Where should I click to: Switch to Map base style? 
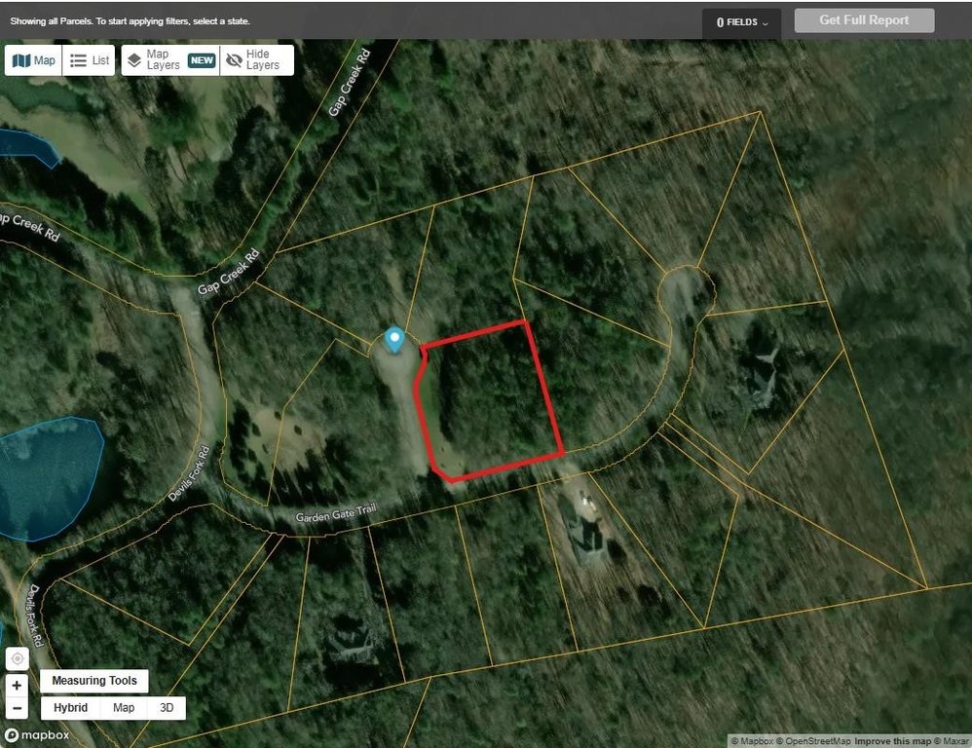pos(124,708)
